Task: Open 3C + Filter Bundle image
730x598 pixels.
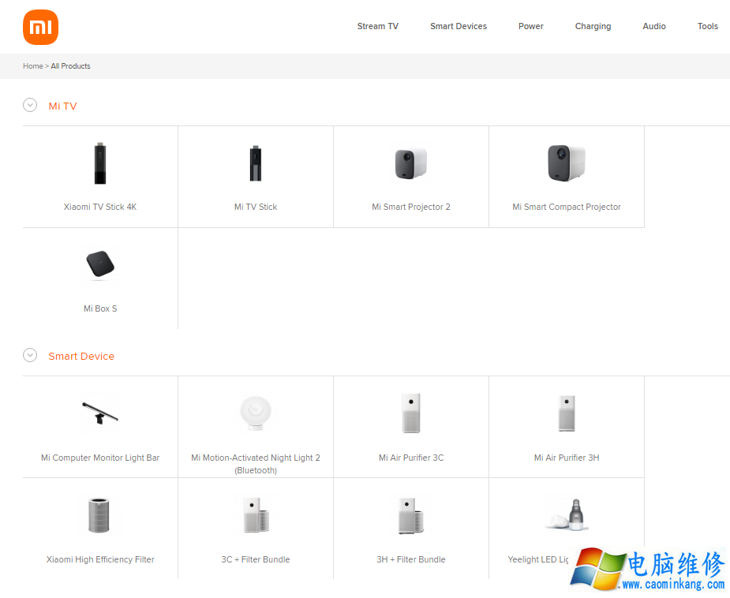Action: pos(256,516)
